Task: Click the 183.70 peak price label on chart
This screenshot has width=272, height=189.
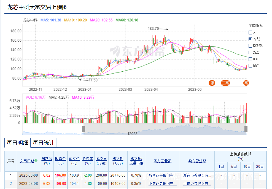Action: pos(153,28)
